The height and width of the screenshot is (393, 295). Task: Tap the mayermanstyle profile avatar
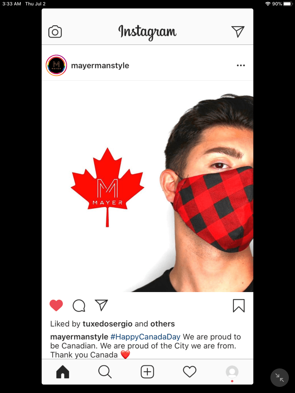pyautogui.click(x=56, y=65)
